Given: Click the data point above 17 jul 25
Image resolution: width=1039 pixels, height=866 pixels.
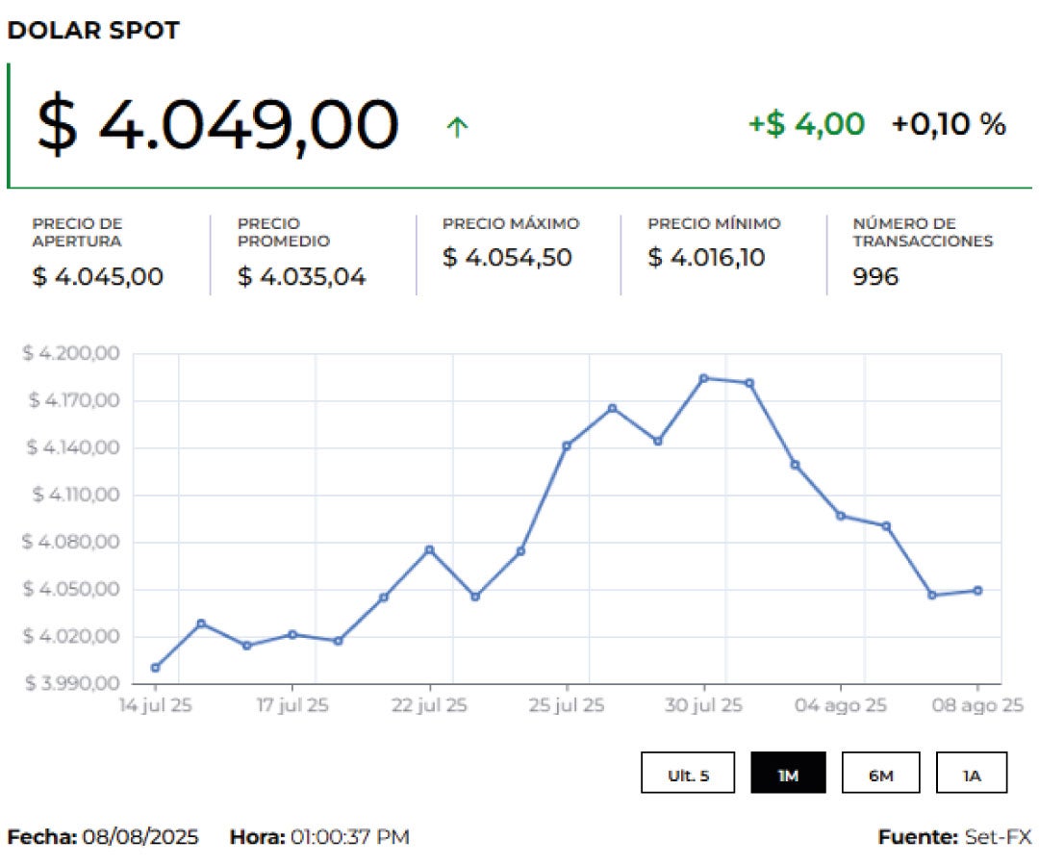Looking at the screenshot, I should [x=292, y=634].
